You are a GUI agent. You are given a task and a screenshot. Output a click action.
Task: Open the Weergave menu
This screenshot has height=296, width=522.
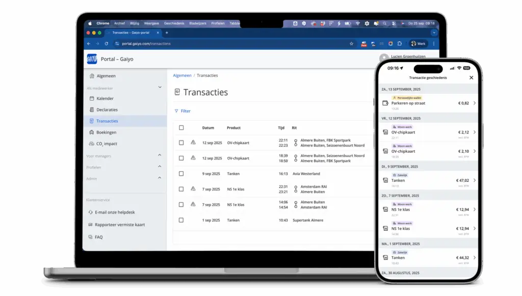pos(151,23)
